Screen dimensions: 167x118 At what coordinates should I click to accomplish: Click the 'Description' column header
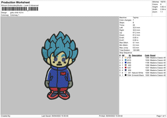click(x=137, y=55)
